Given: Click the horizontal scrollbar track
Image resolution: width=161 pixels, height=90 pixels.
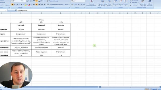Looking at the screenshot, I should 130,87.
